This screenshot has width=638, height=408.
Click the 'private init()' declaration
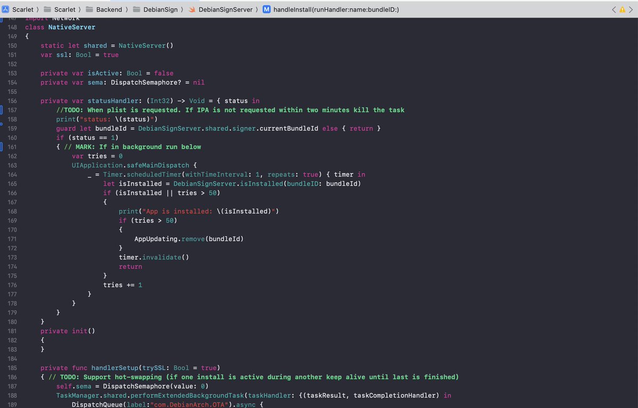pos(68,331)
